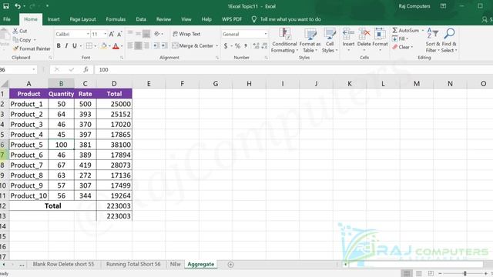Click the Format cells icon
Viewport: 493px width, 277px height.
click(380, 34)
